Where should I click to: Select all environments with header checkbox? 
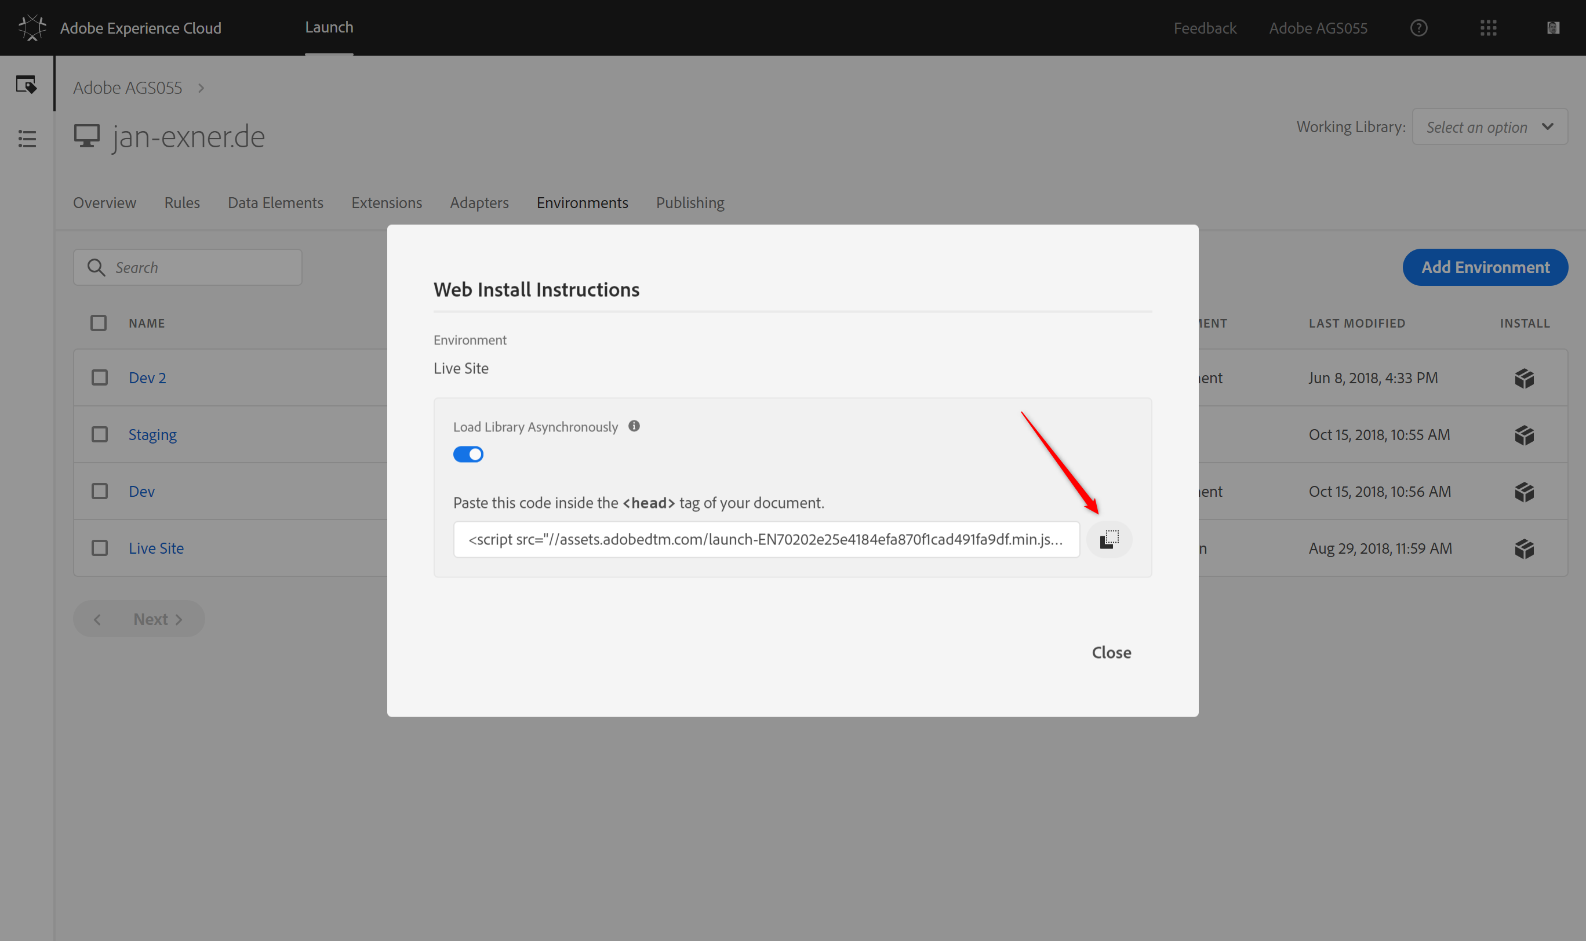[x=98, y=324]
